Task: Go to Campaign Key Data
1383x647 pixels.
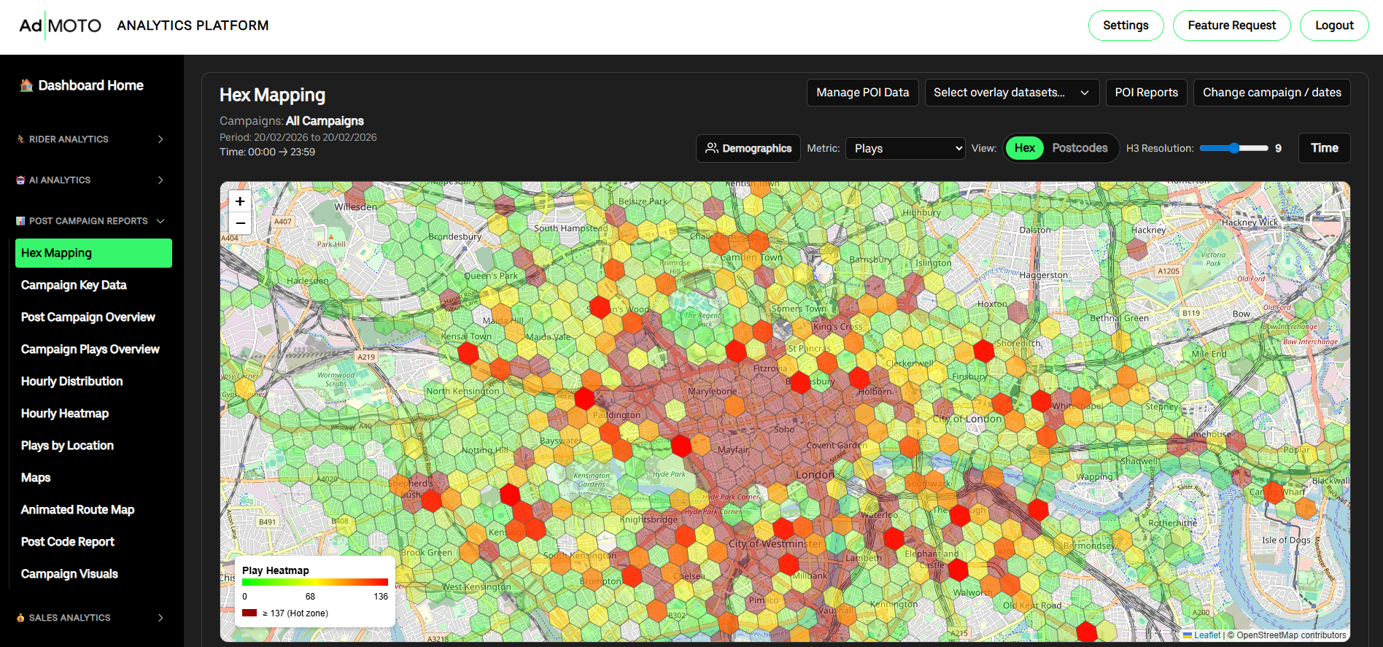Action: pyautogui.click(x=74, y=285)
